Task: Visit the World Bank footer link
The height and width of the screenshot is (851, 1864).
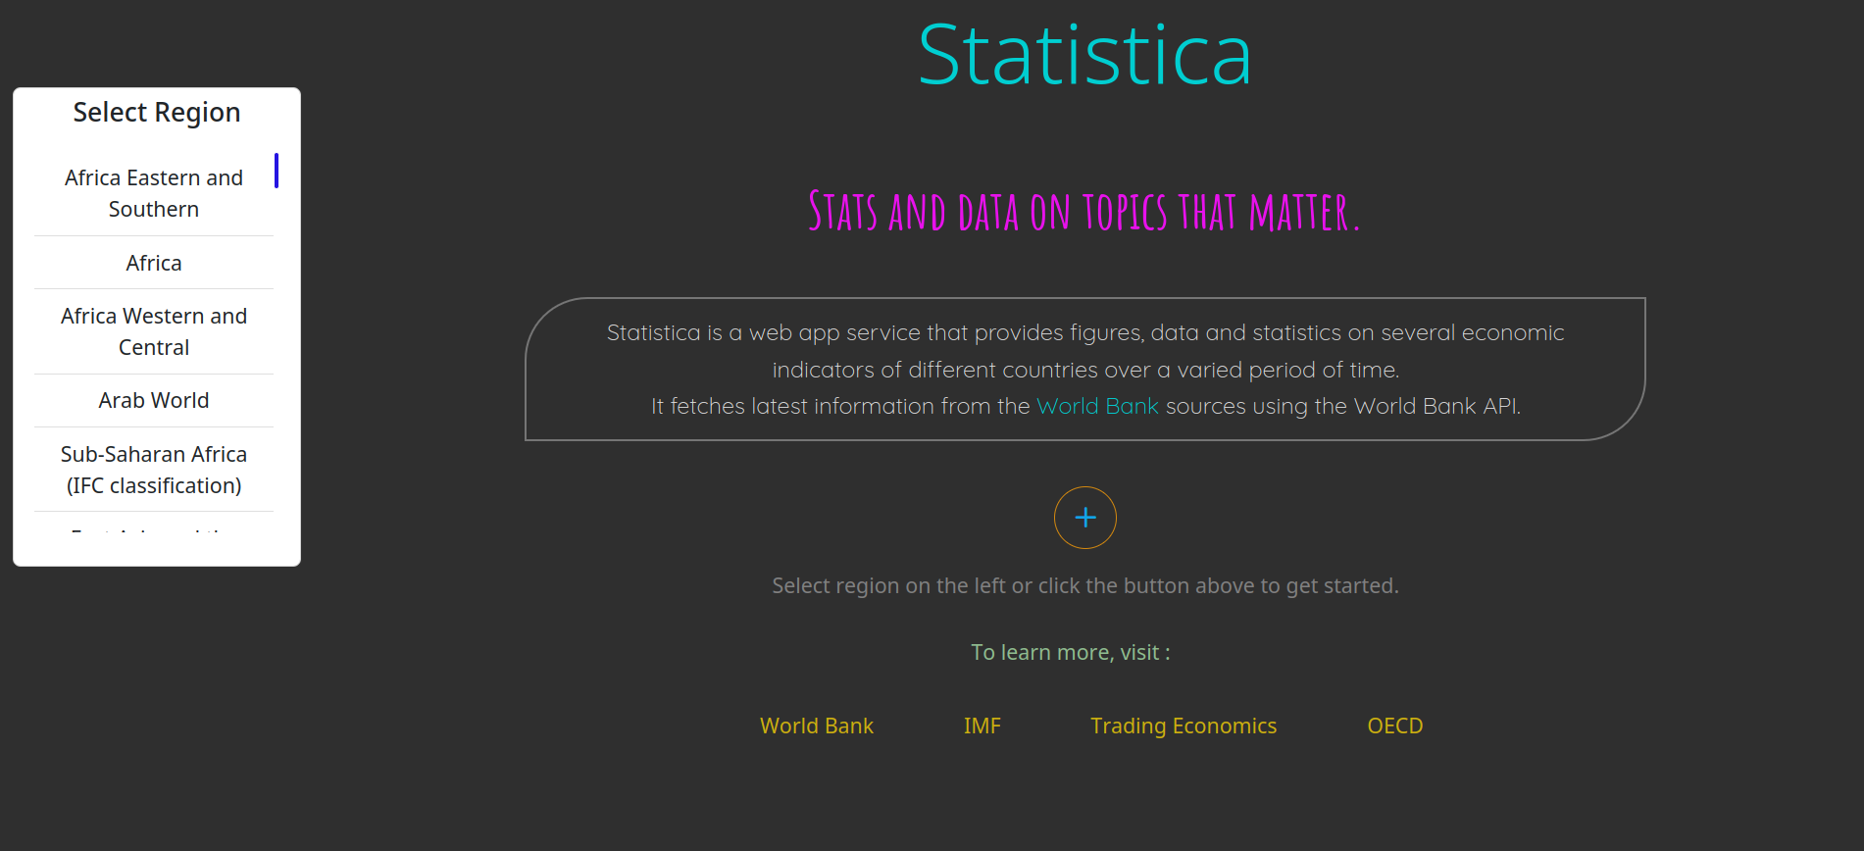Action: (x=816, y=726)
